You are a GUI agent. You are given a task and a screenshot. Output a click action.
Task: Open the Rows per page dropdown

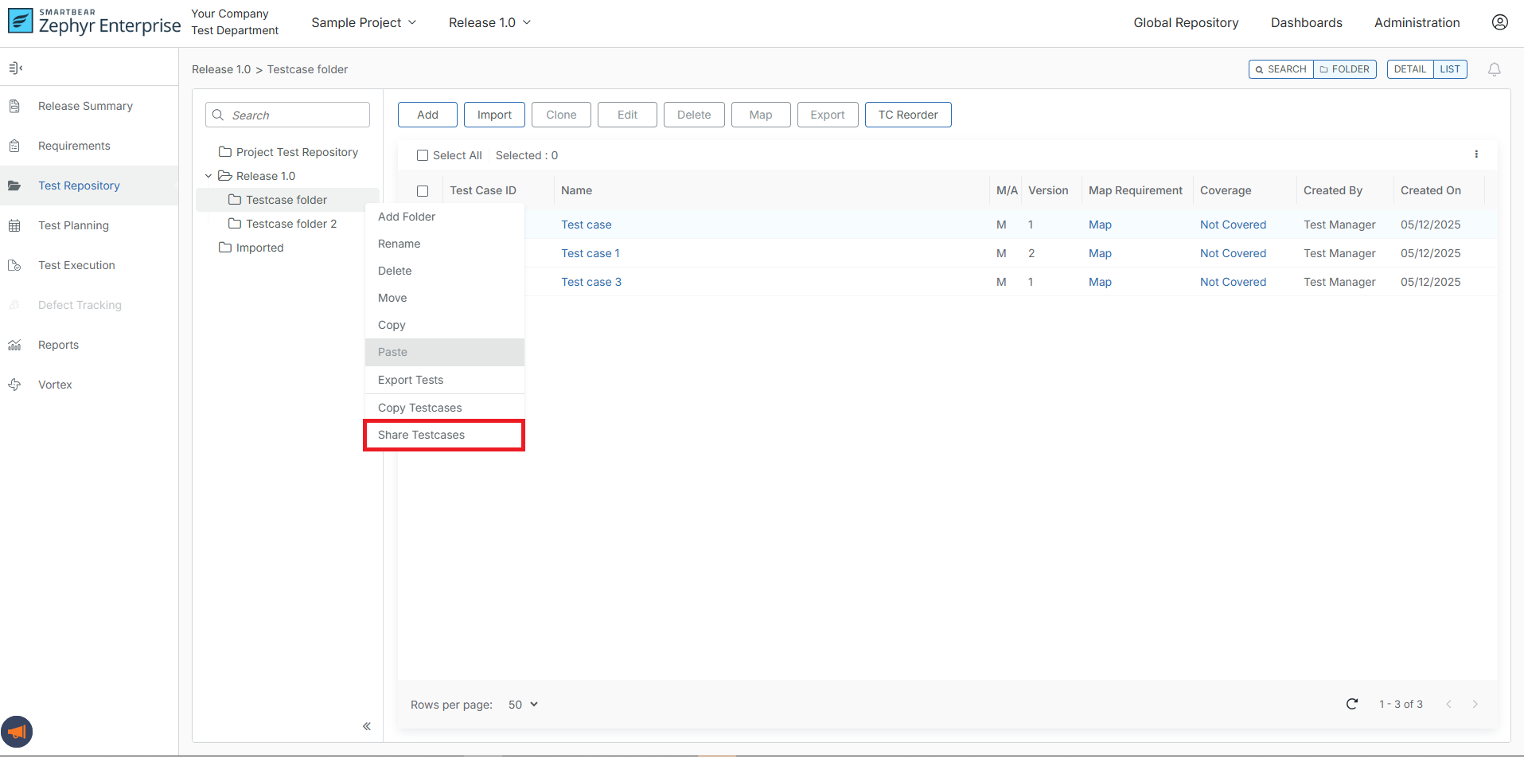tap(522, 705)
